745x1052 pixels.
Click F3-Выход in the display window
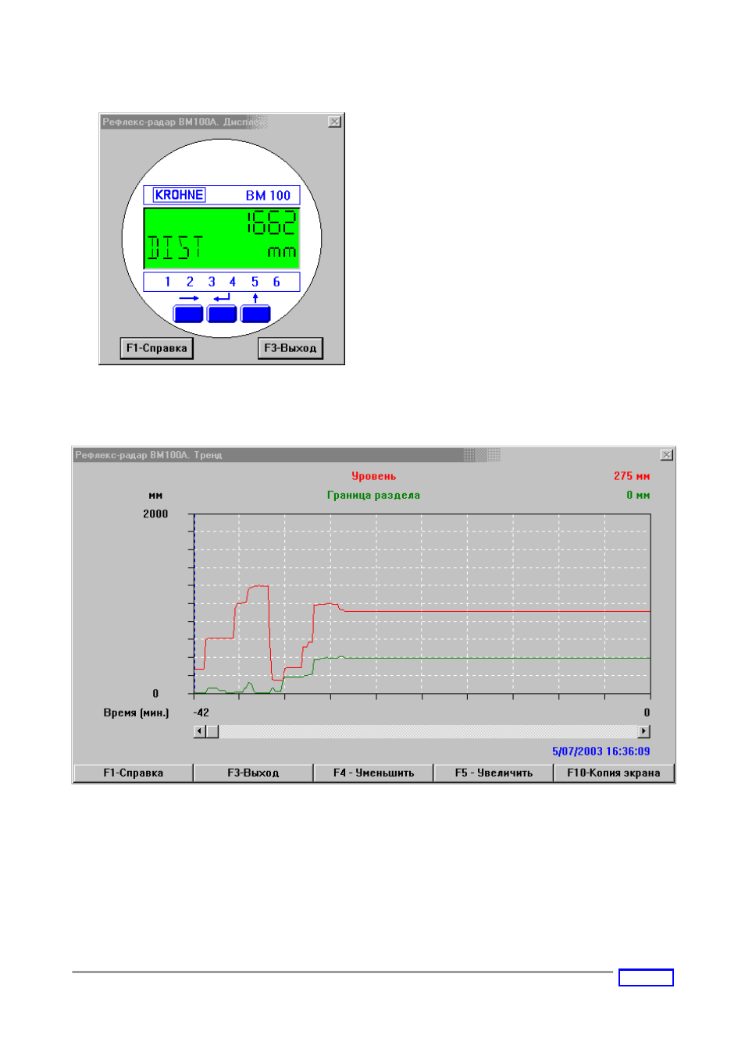click(291, 348)
